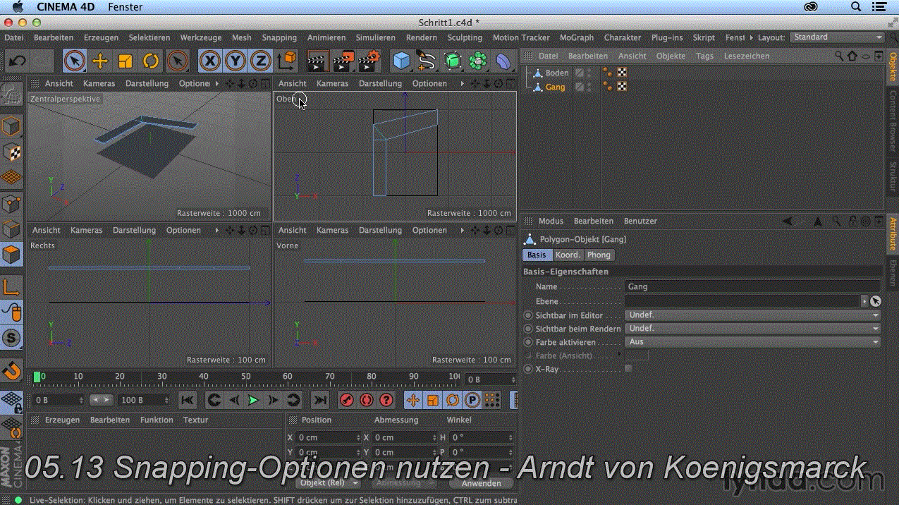Screen dimensions: 899x505
Task: Switch to Koord. tab
Action: coord(568,255)
